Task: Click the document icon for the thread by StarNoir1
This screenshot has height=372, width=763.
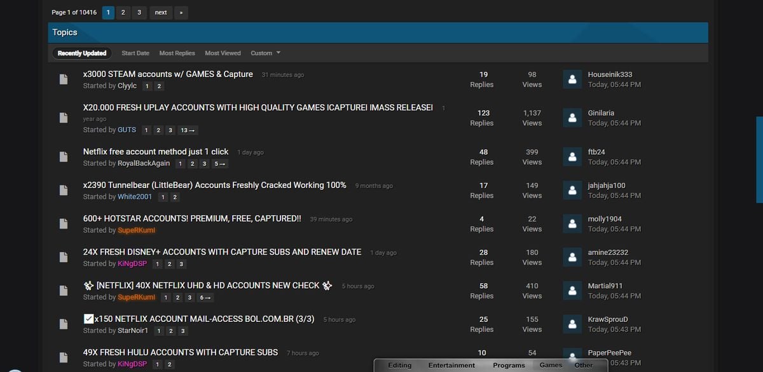Action: point(63,324)
